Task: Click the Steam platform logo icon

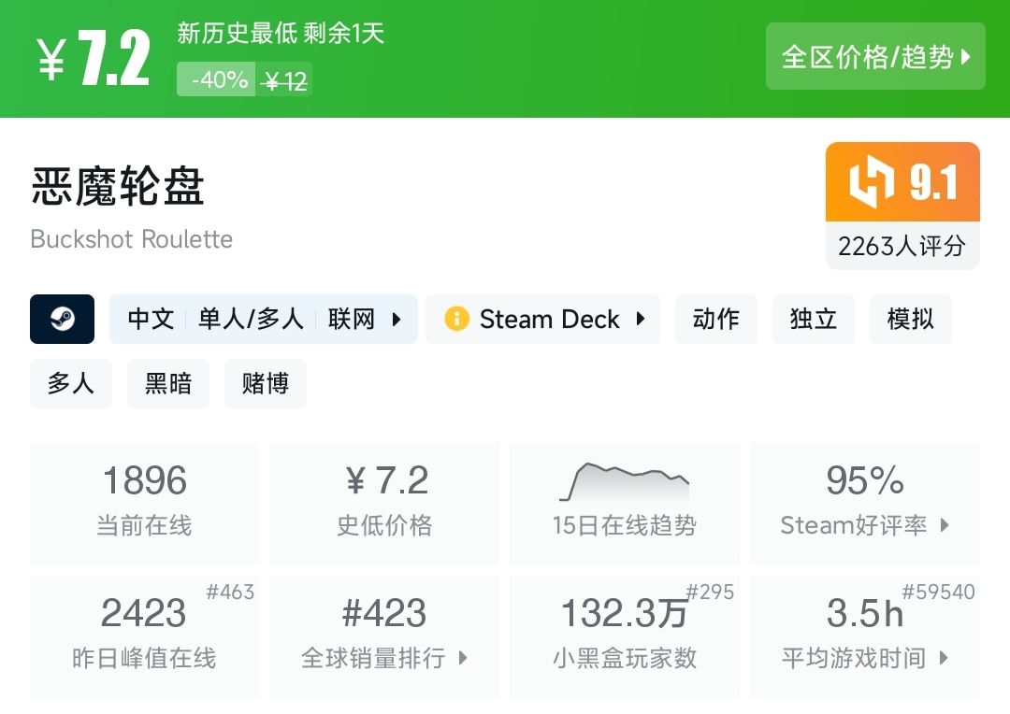Action: (62, 320)
